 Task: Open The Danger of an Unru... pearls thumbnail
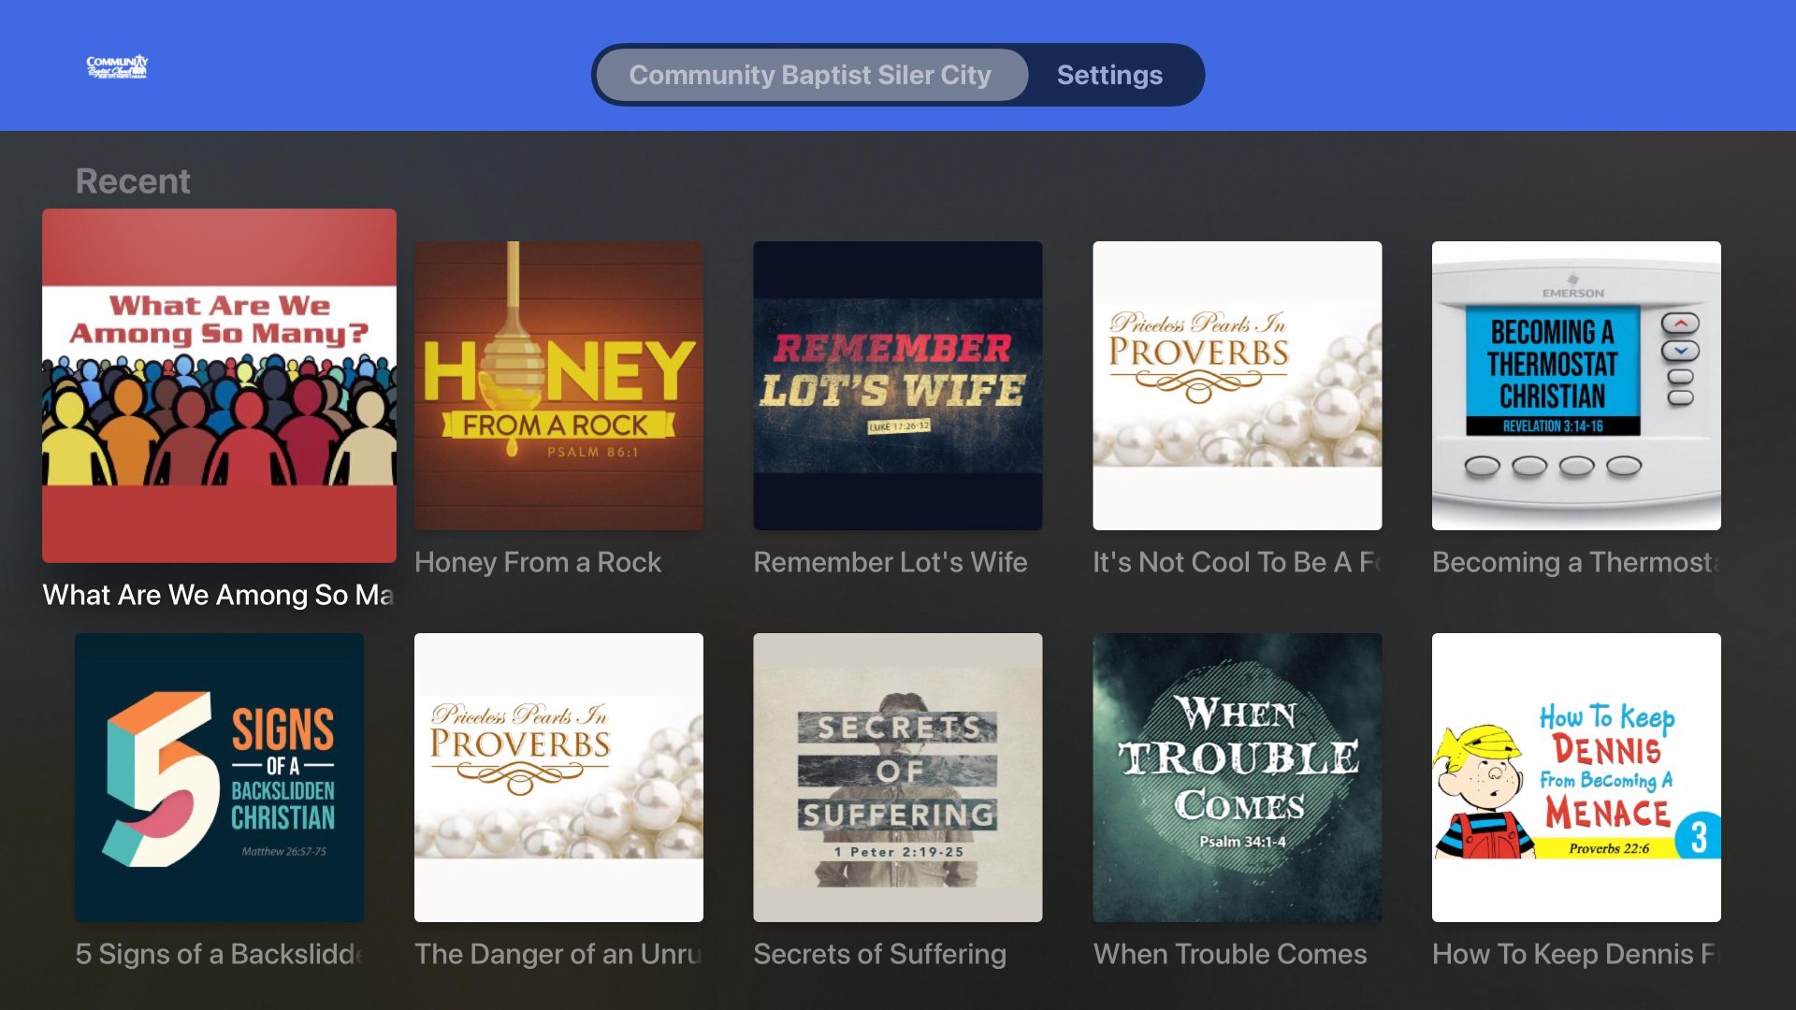tap(558, 777)
